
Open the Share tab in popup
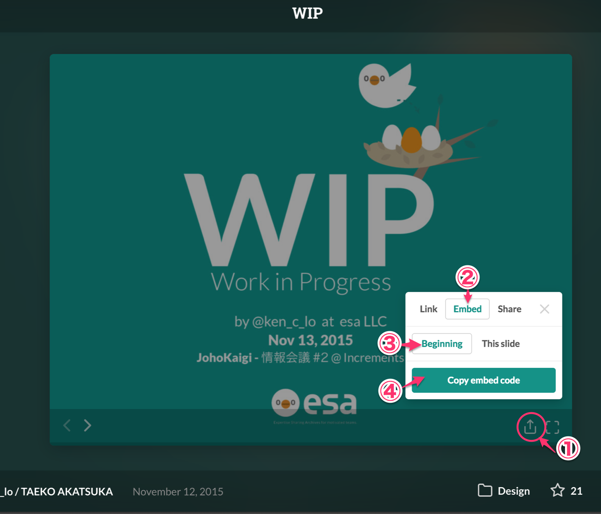click(509, 309)
